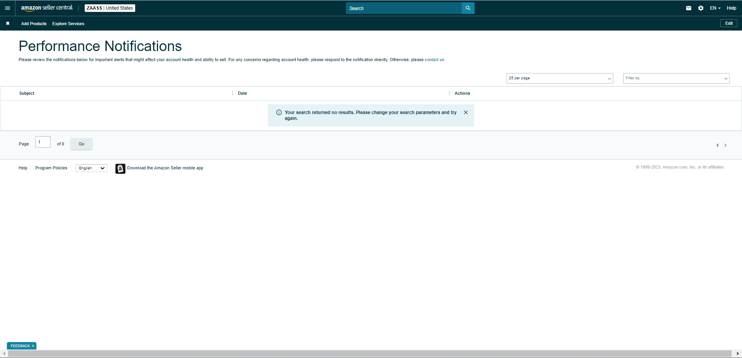Dismiss the no results alert

point(466,113)
